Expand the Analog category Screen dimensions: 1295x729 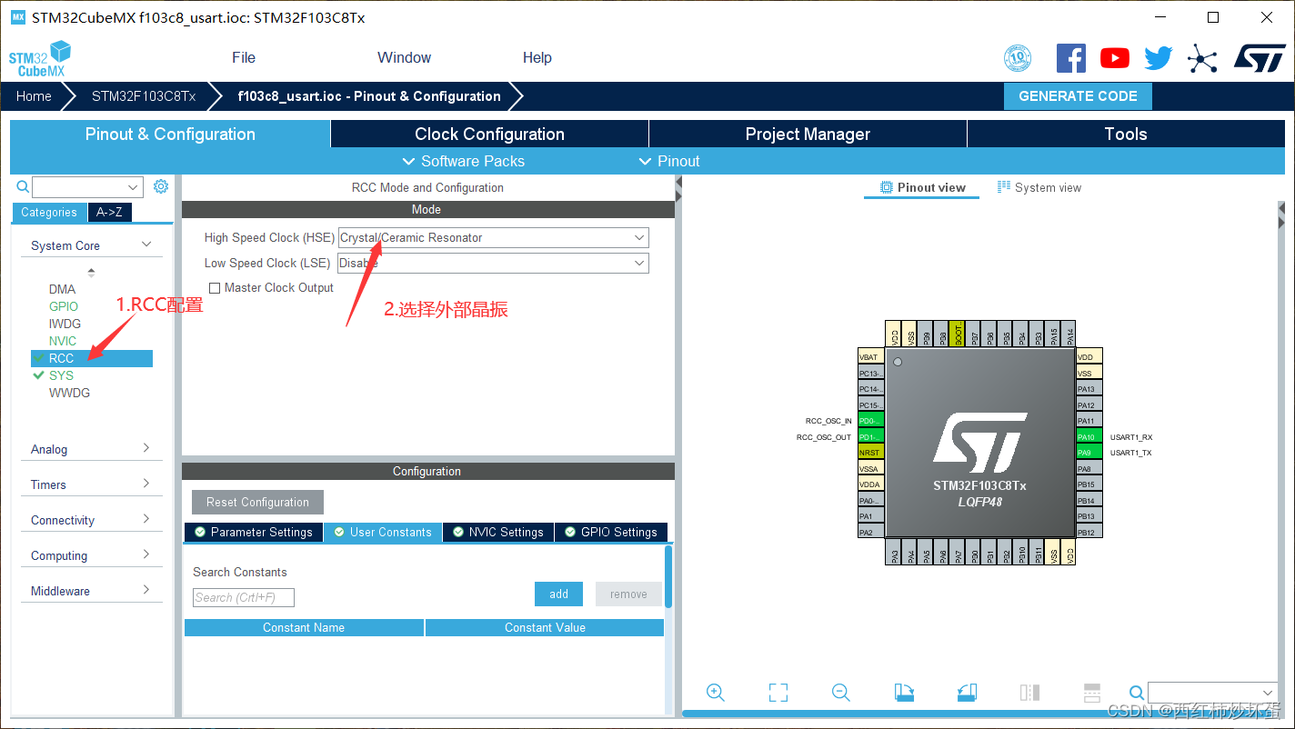point(92,449)
